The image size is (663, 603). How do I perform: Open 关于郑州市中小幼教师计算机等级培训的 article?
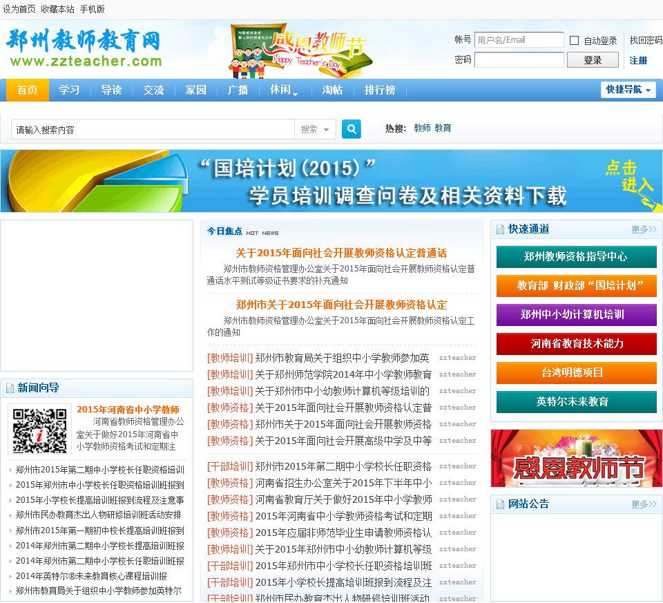pos(342,391)
